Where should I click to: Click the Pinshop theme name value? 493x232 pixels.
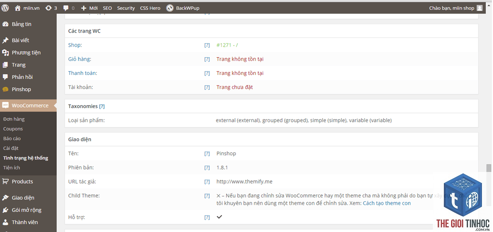[x=226, y=154]
